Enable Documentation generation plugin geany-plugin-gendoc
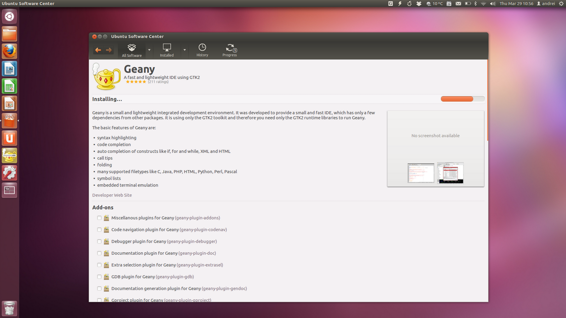The height and width of the screenshot is (318, 566). (x=99, y=289)
